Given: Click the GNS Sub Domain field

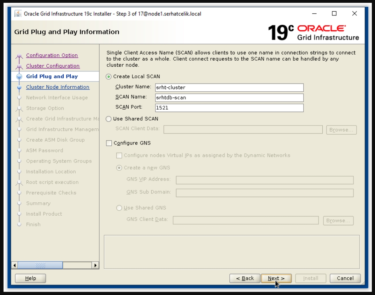Looking at the screenshot, I should pos(264,193).
